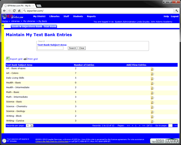This screenshot has height=145, width=181.
Task: Switch to Goals & Objectives Bank tab
Action: 27,27
